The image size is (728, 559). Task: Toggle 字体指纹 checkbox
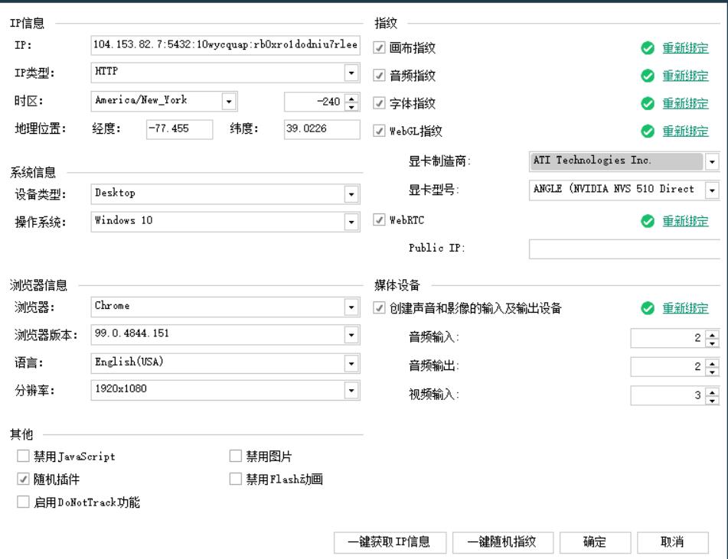(380, 103)
